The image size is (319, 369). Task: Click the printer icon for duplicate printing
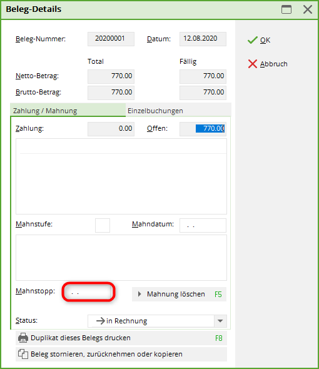point(23,338)
